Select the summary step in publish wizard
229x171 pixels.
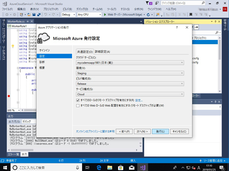pos(54,68)
